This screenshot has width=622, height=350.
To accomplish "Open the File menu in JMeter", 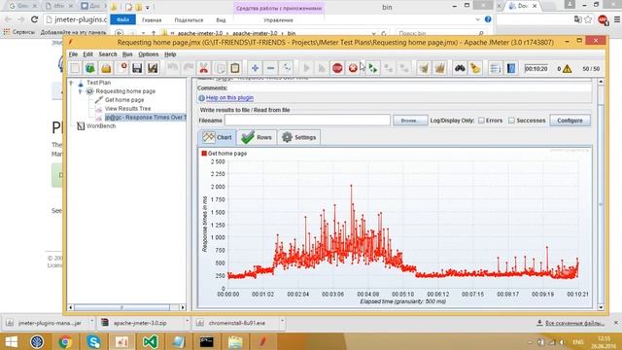I will click(x=73, y=54).
